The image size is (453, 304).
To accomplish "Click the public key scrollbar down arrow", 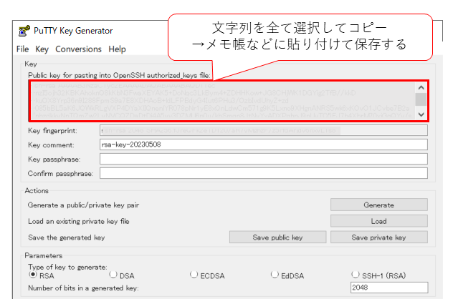I will pyautogui.click(x=421, y=114).
